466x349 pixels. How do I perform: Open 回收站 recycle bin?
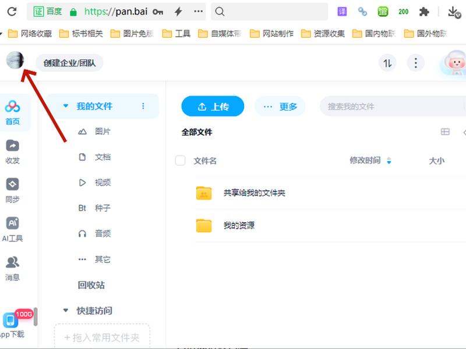pyautogui.click(x=91, y=285)
